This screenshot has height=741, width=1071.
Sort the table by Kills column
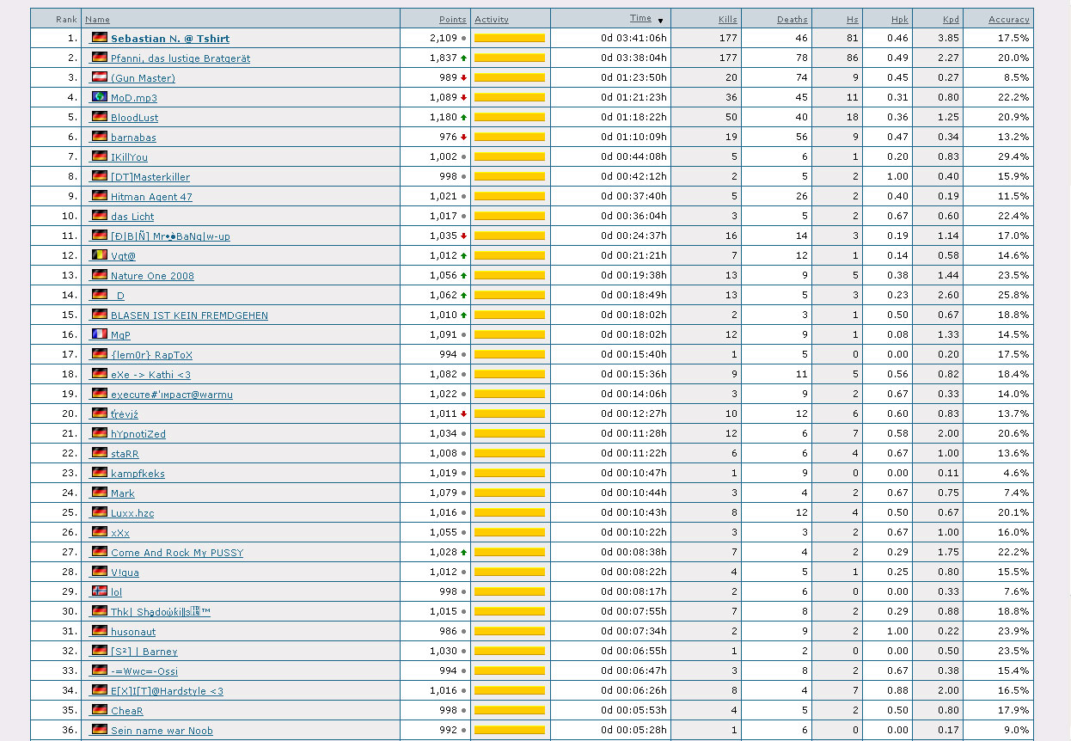727,19
